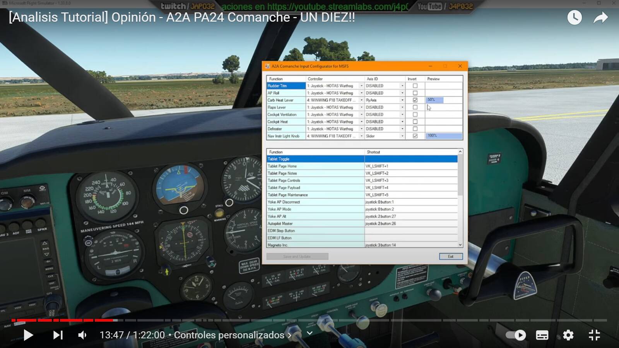The width and height of the screenshot is (619, 348).
Task: Enable Invert for Defroster
Action: click(415, 129)
